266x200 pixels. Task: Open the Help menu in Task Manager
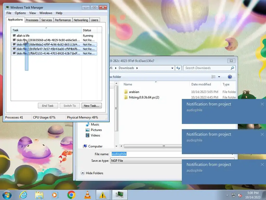coord(59,13)
